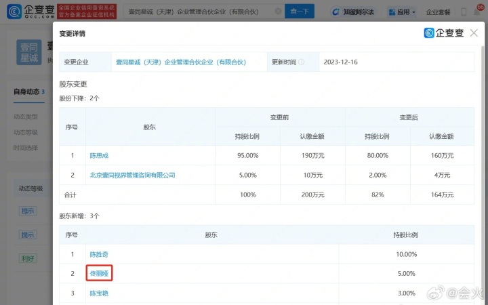
Task: Open notifications bell with badge
Action: 478,12
